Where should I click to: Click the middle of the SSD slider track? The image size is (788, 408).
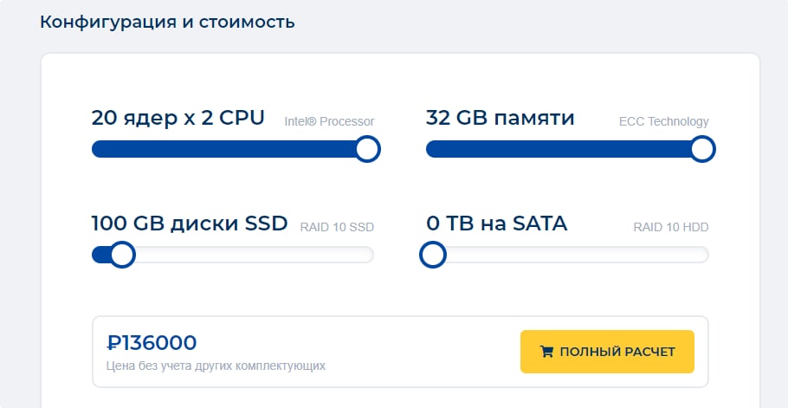[x=233, y=255]
